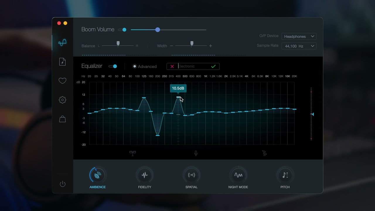The image size is (375, 211).
Task: Click the plus icon next to Width
Action: (x=210, y=46)
